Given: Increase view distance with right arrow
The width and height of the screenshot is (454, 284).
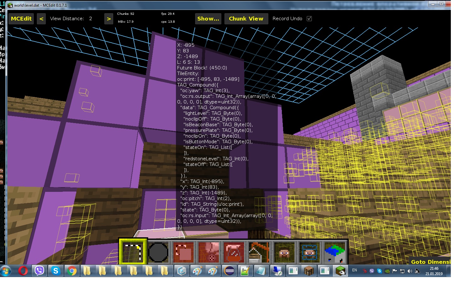Looking at the screenshot, I should 109,19.
